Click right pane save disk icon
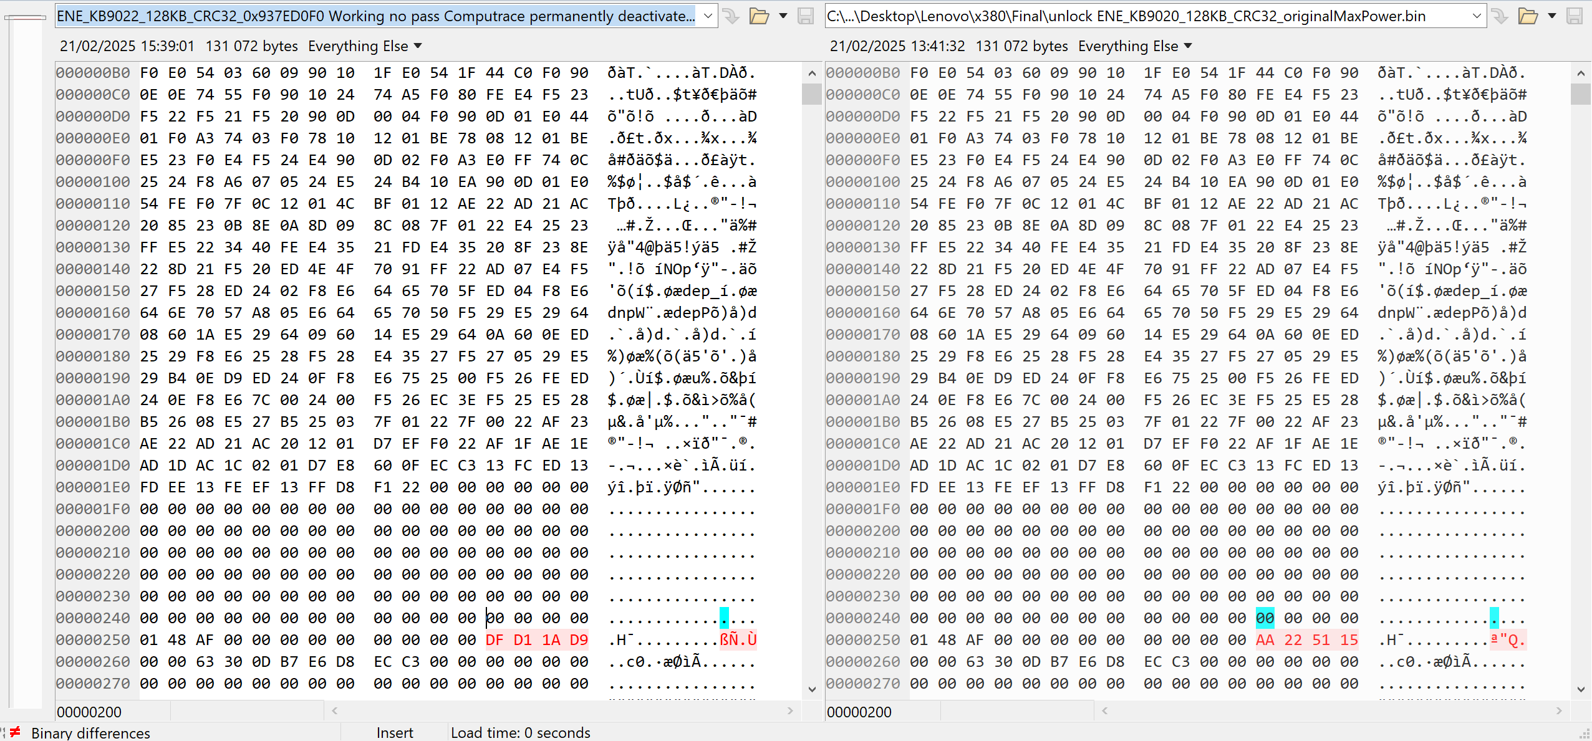Image resolution: width=1592 pixels, height=741 pixels. pos(1575,16)
